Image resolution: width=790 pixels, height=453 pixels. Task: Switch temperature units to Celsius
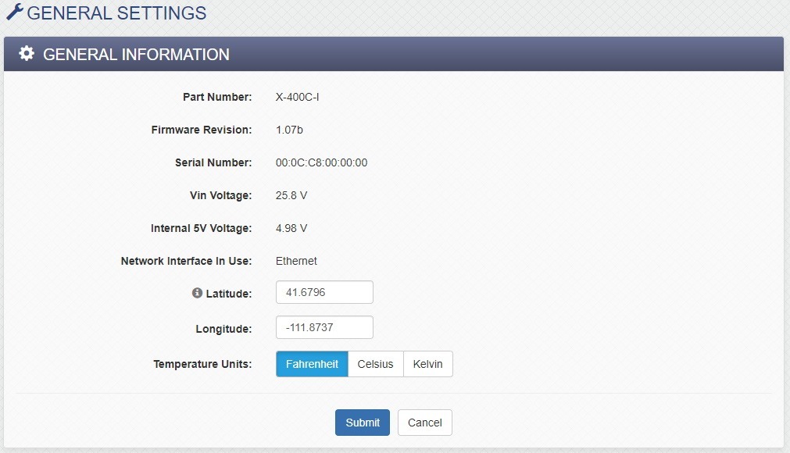pyautogui.click(x=375, y=364)
